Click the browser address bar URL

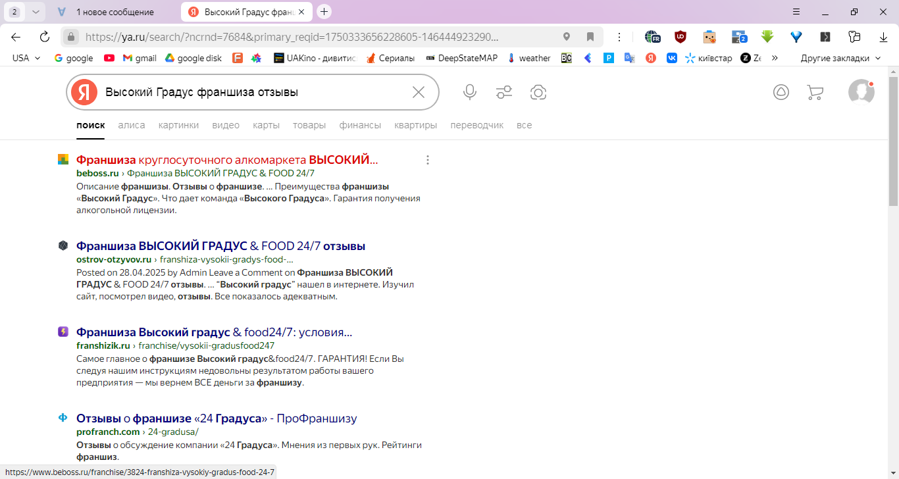(292, 37)
